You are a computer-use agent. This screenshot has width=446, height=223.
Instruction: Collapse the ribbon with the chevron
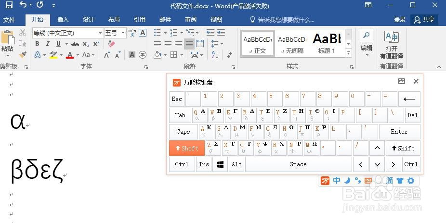coord(439,67)
